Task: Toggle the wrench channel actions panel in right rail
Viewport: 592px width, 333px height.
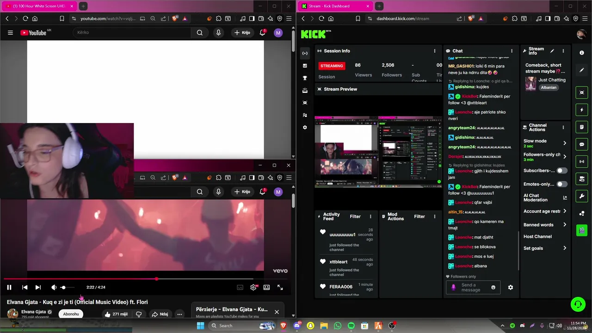Action: [582, 196]
